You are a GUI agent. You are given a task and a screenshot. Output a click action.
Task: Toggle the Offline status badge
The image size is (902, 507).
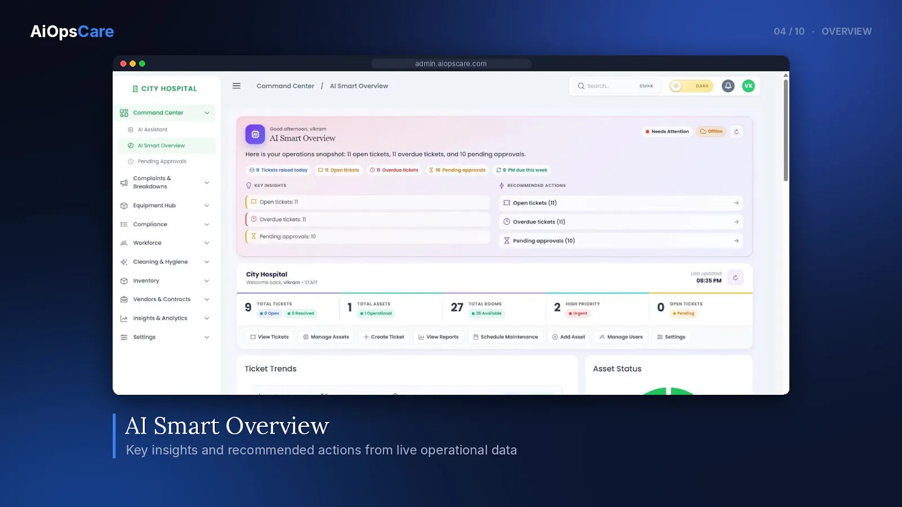pos(711,131)
